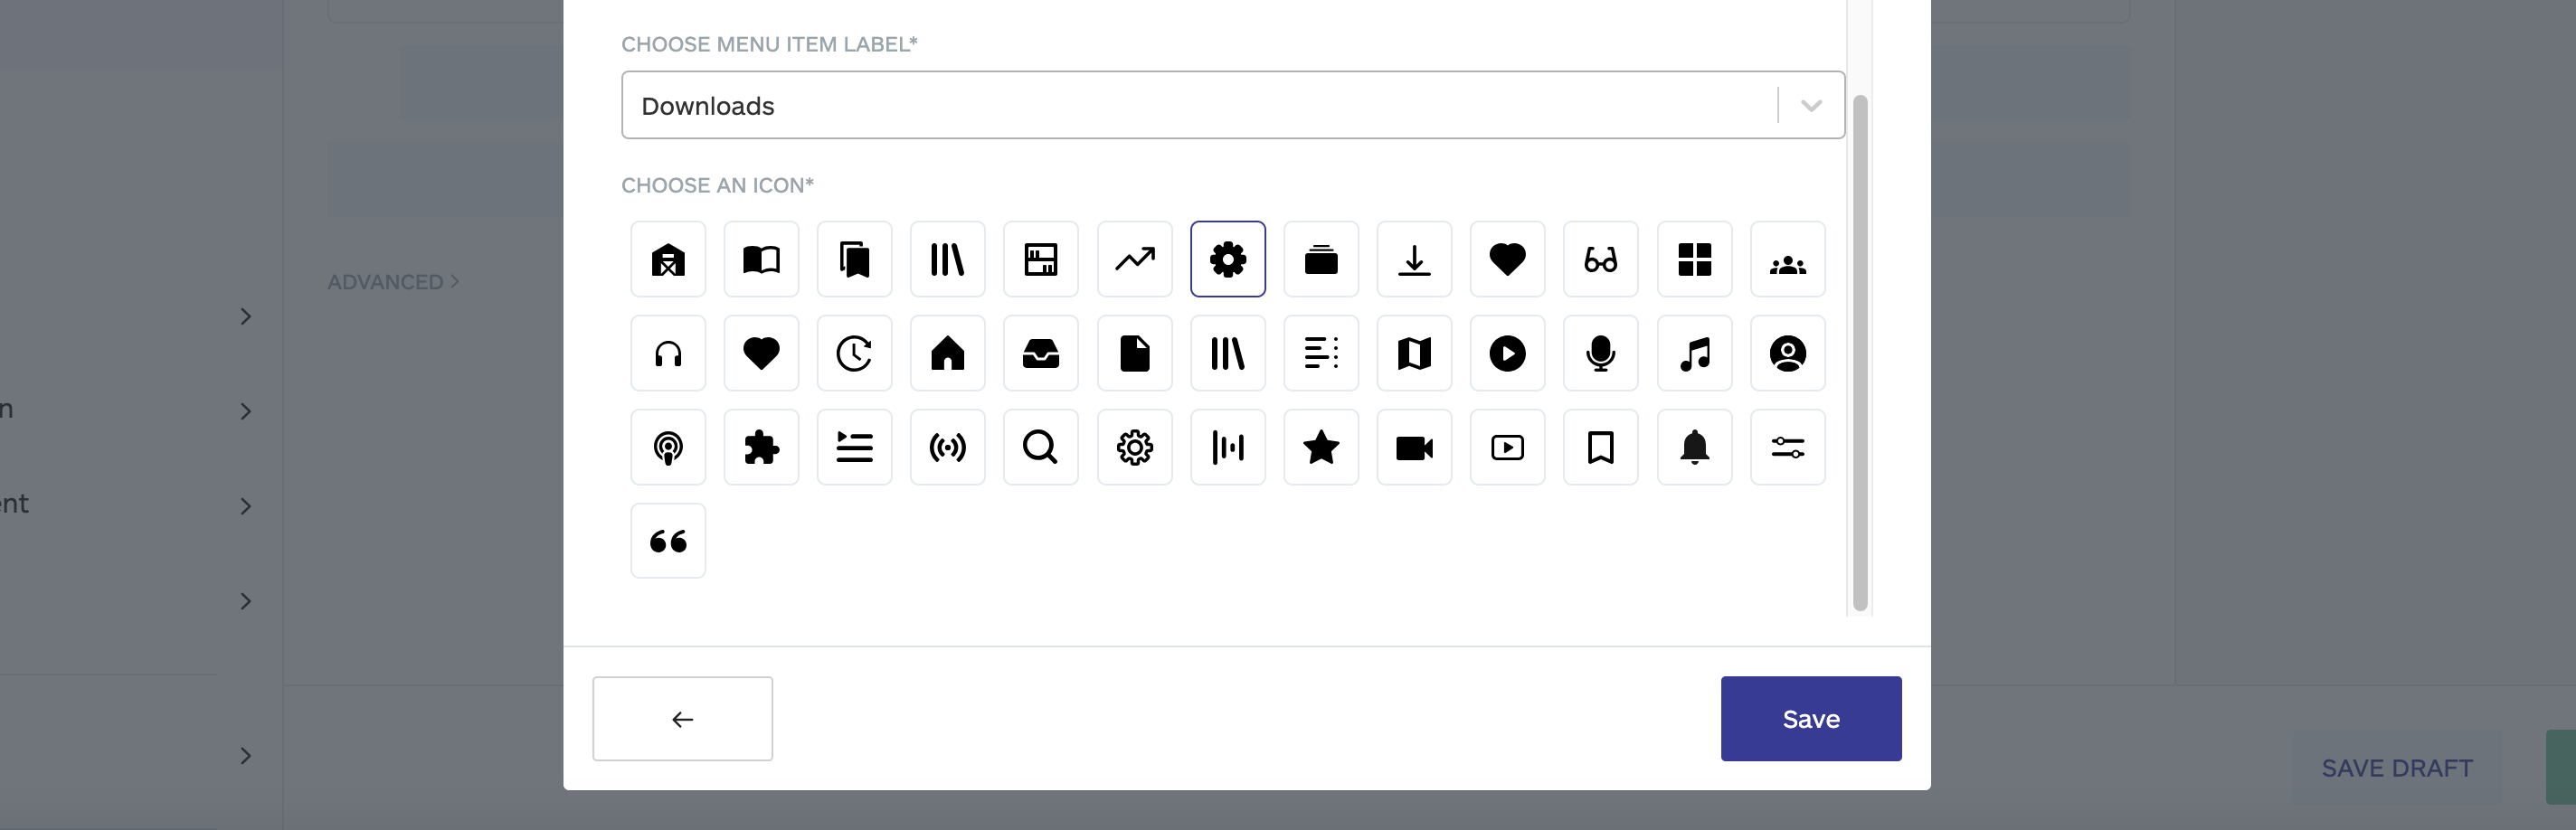This screenshot has height=830, width=2576.
Task: Choose the notification bell icon
Action: (1693, 447)
